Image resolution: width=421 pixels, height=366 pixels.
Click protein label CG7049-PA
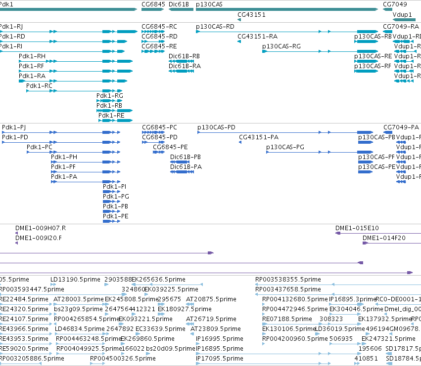pyautogui.click(x=401, y=127)
